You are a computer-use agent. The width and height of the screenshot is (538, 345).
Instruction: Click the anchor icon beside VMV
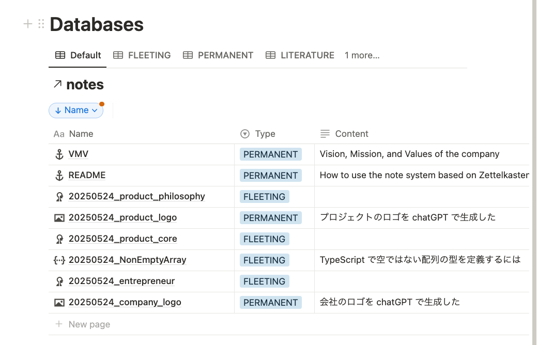[x=59, y=154]
